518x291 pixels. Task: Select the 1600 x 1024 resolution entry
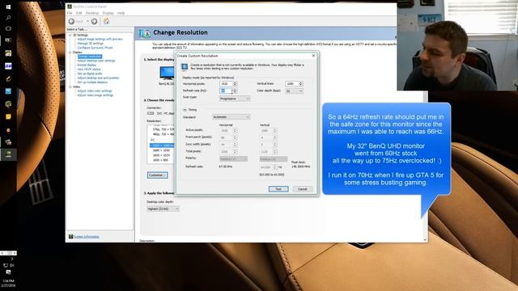[161, 155]
